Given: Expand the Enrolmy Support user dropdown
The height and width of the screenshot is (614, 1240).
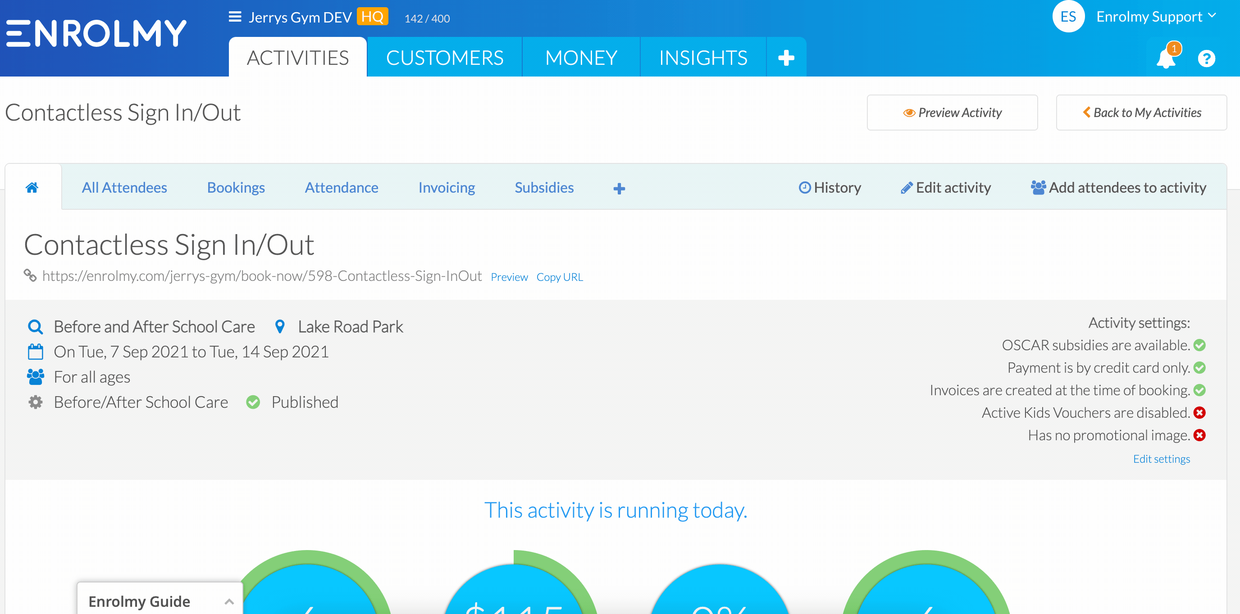Looking at the screenshot, I should tap(1157, 17).
